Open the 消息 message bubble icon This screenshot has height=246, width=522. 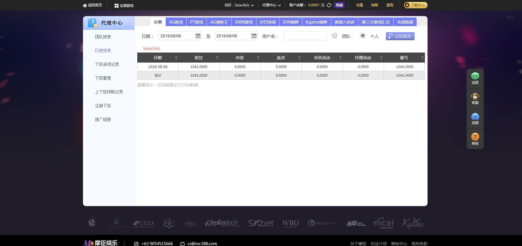[x=475, y=76]
